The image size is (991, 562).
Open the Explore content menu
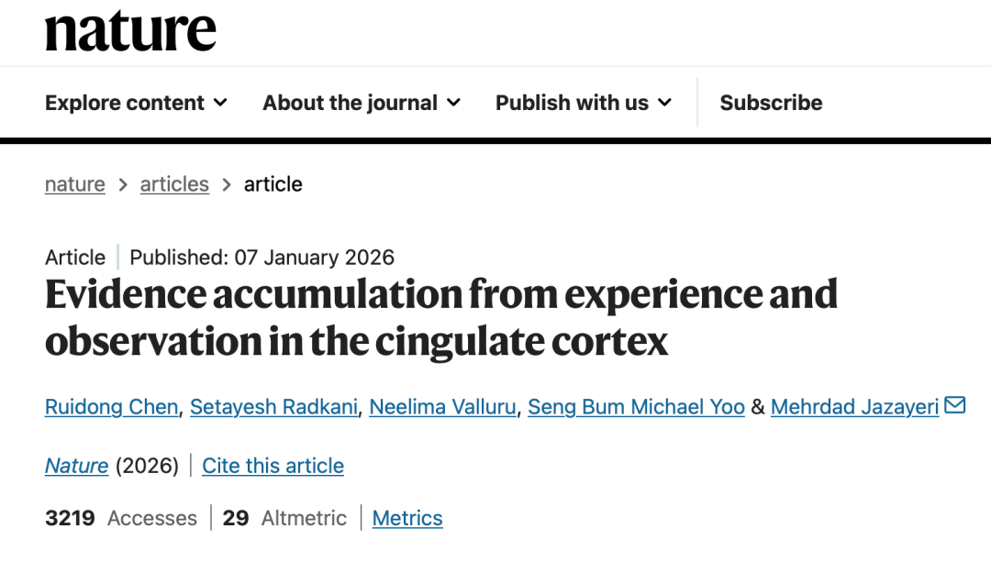(125, 103)
